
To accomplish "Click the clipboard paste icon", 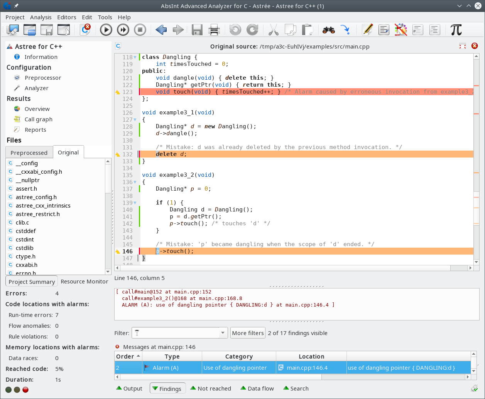I will [307, 30].
